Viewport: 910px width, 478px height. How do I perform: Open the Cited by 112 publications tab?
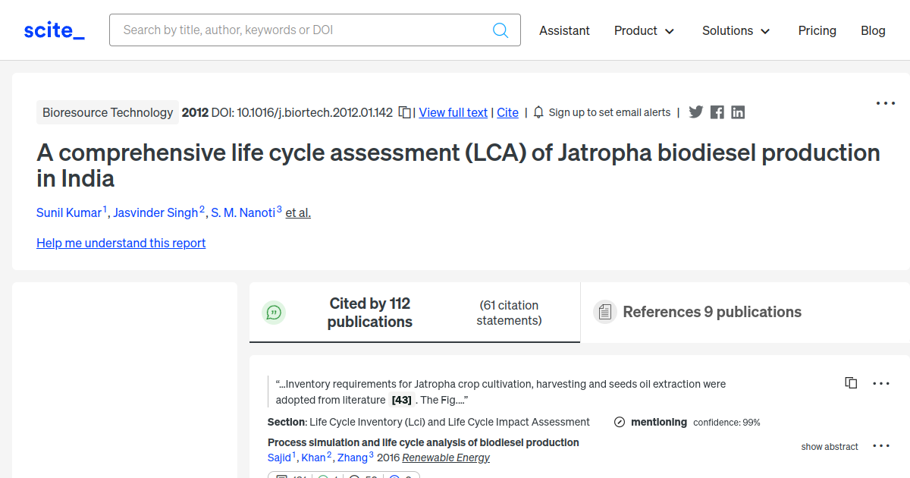point(369,311)
